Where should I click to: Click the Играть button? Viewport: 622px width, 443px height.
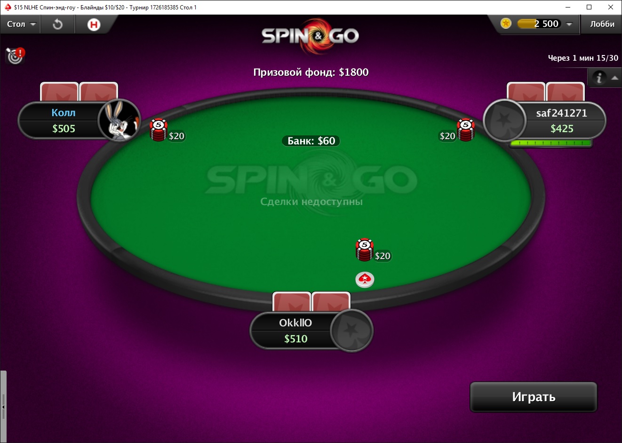click(x=534, y=397)
